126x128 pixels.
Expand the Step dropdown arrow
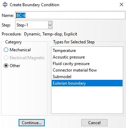[x=50, y=25]
